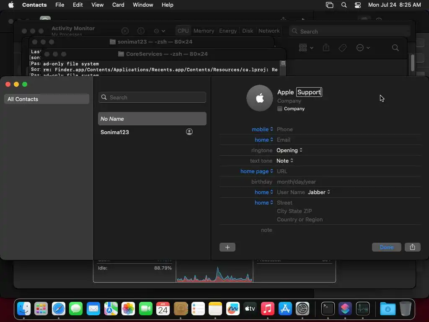The image size is (429, 322).
Task: Switch to Network tab in Activity Monitor
Action: 269,31
